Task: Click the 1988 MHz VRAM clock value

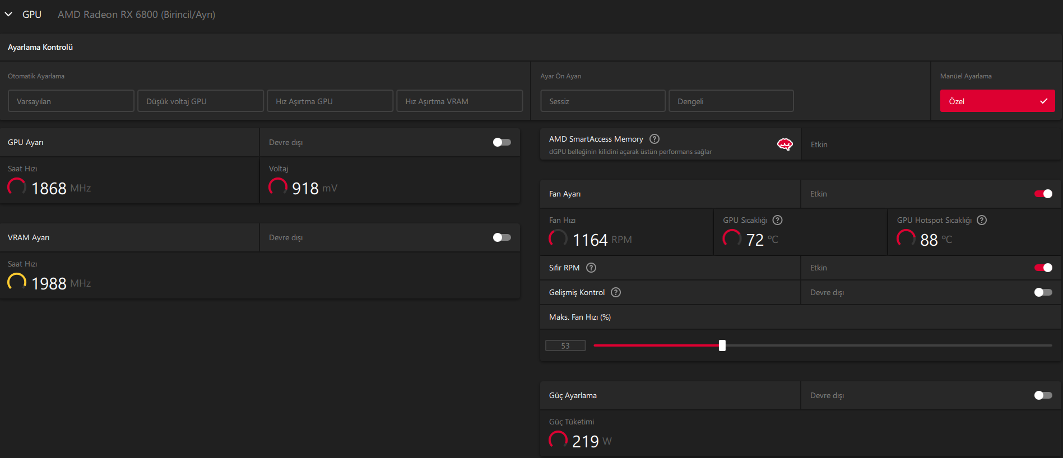Action: (x=61, y=283)
